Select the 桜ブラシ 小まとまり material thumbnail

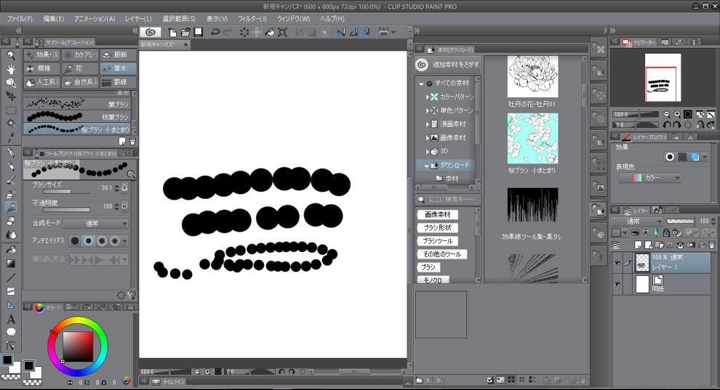532,138
